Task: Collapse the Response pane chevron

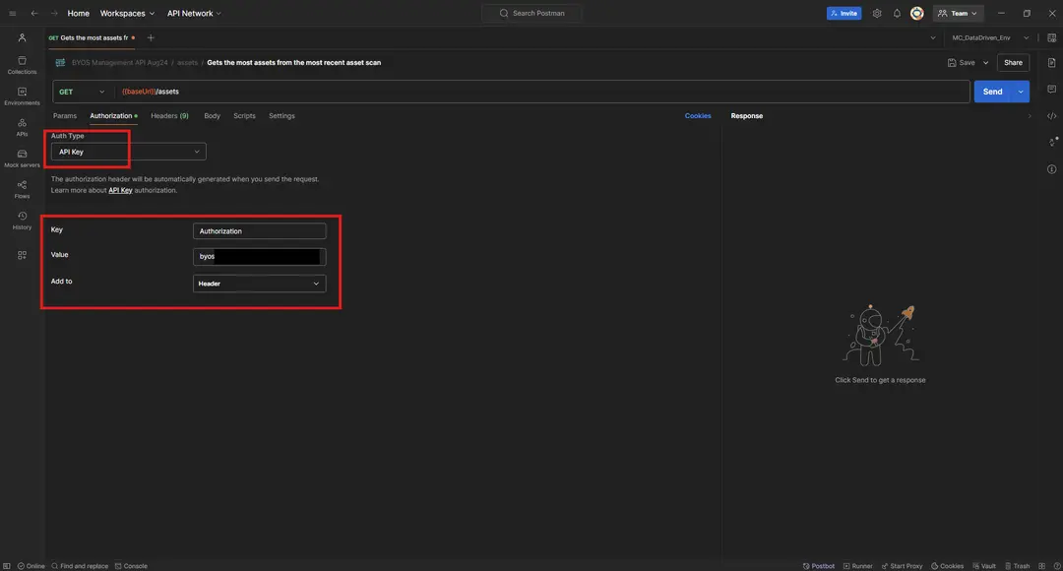Action: [x=1030, y=116]
